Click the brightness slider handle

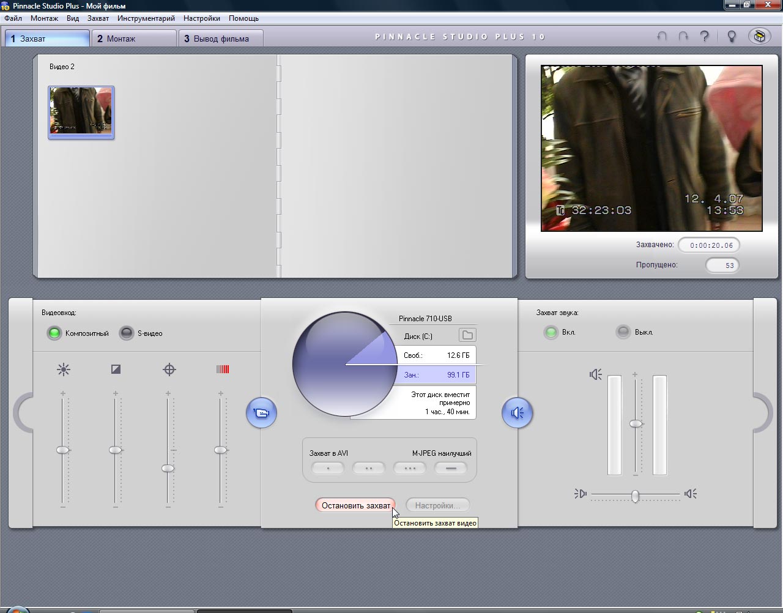point(62,450)
